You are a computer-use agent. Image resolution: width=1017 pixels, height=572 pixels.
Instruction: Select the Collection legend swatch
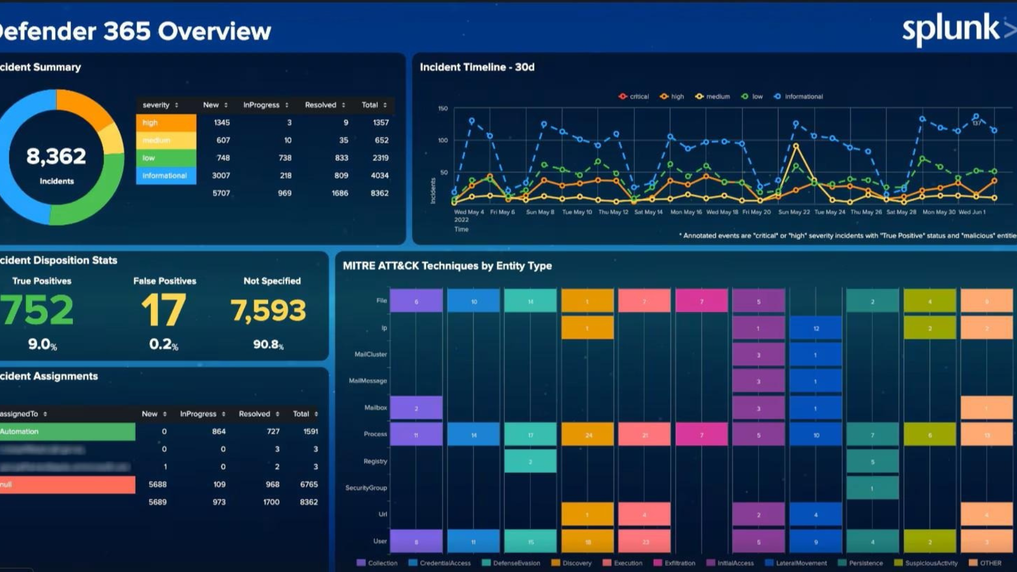(x=361, y=562)
